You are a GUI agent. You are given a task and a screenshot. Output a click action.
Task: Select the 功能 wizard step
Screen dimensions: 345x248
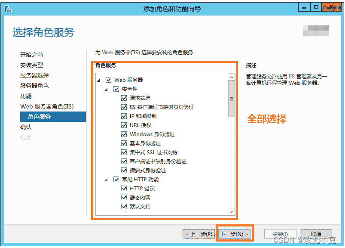26,96
